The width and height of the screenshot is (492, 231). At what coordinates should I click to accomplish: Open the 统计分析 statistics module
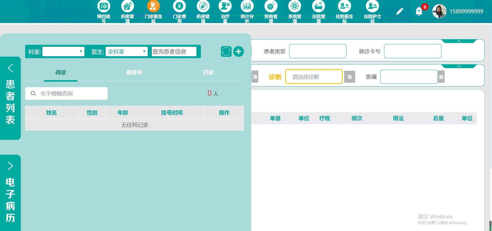tap(247, 12)
